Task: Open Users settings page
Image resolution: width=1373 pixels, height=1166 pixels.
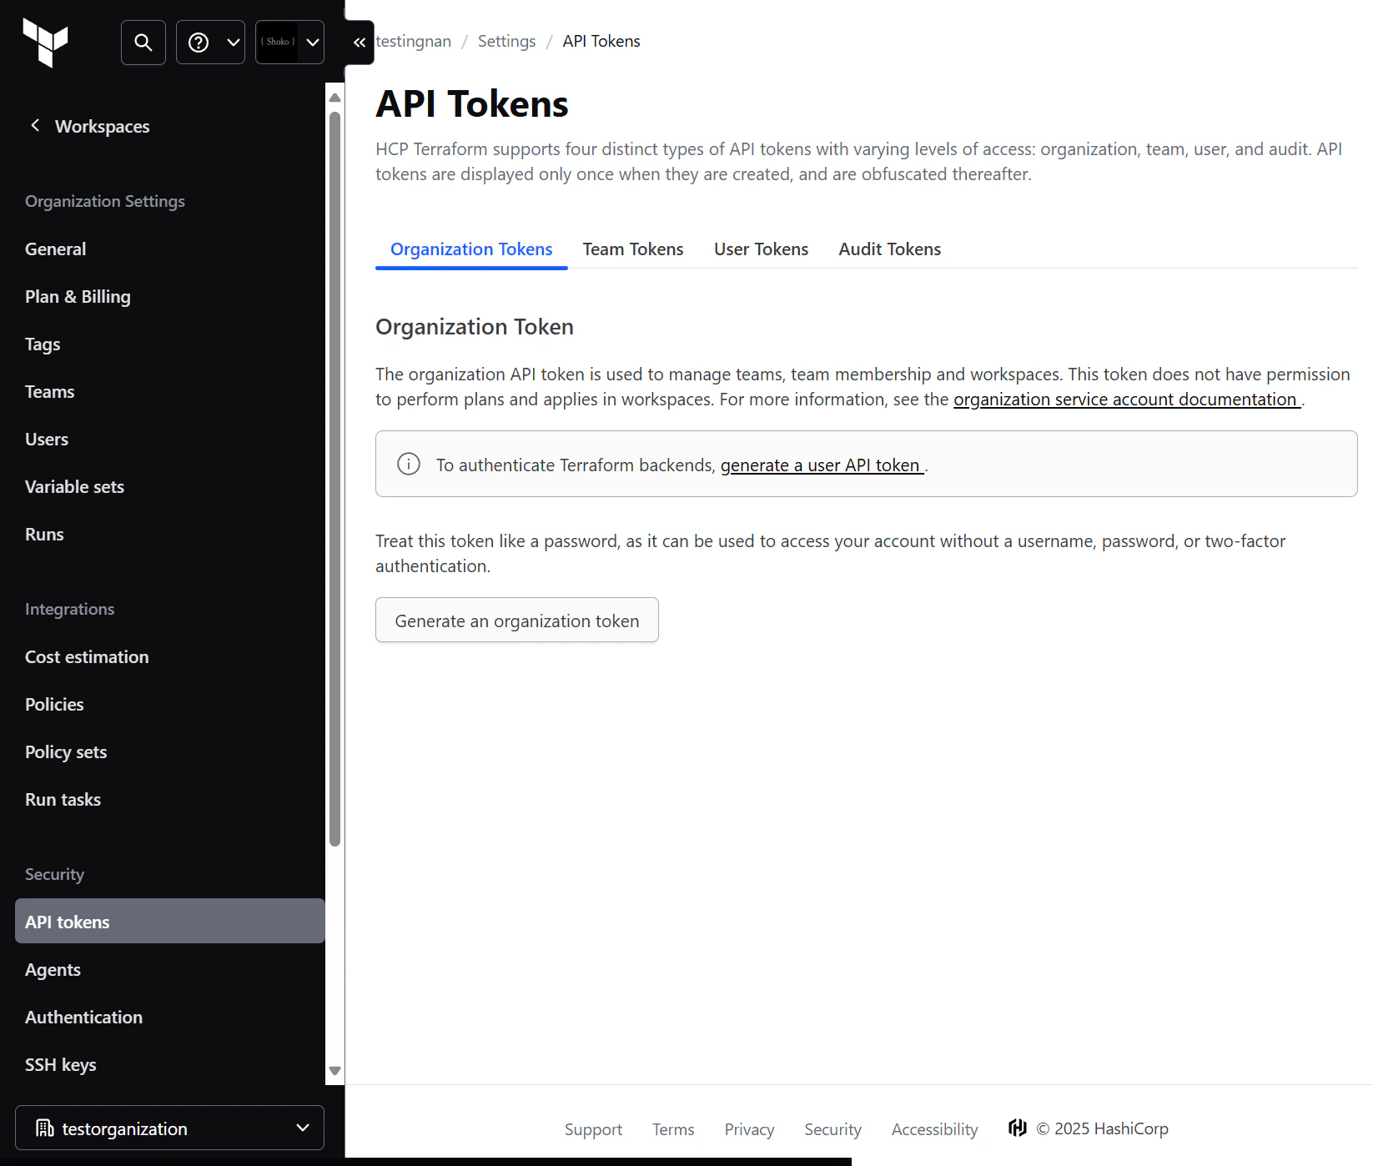Action: tap(47, 439)
